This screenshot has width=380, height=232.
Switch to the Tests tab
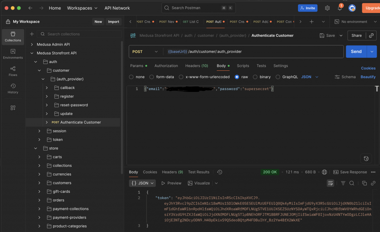coord(261,66)
